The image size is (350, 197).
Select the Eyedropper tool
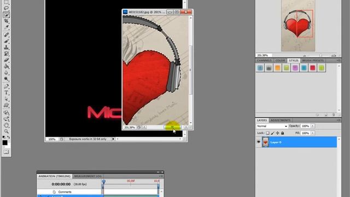pos(6,27)
